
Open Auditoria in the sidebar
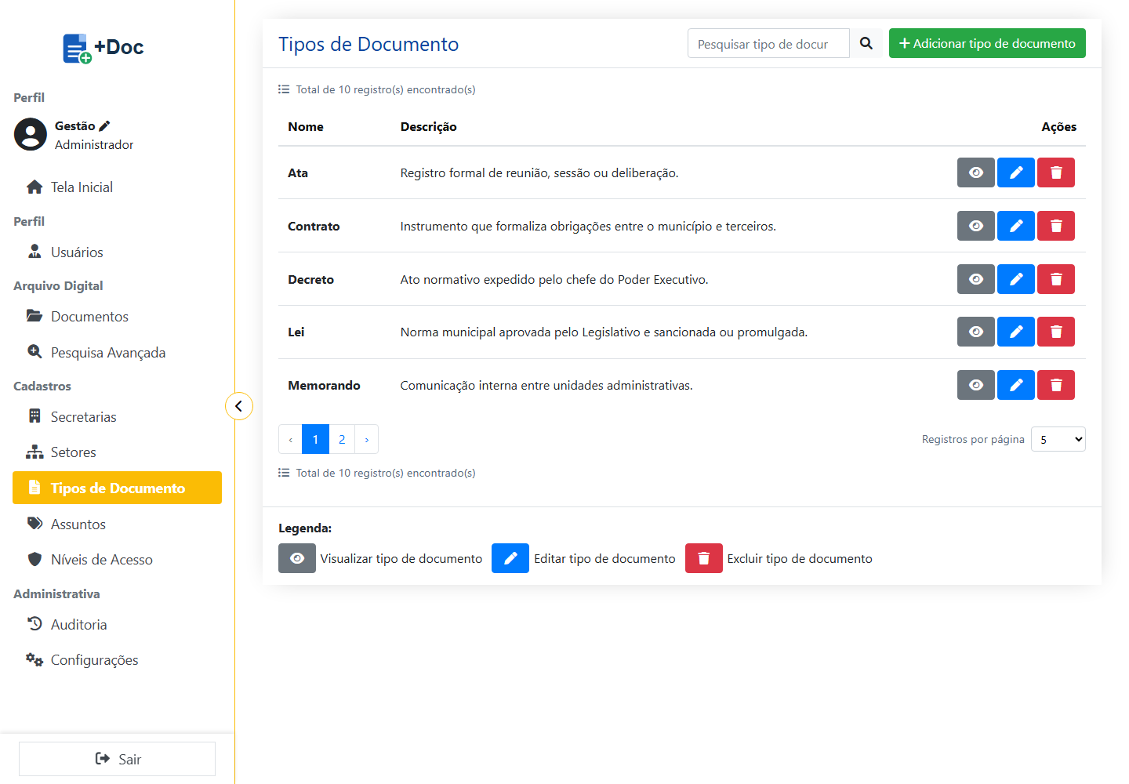117,625
